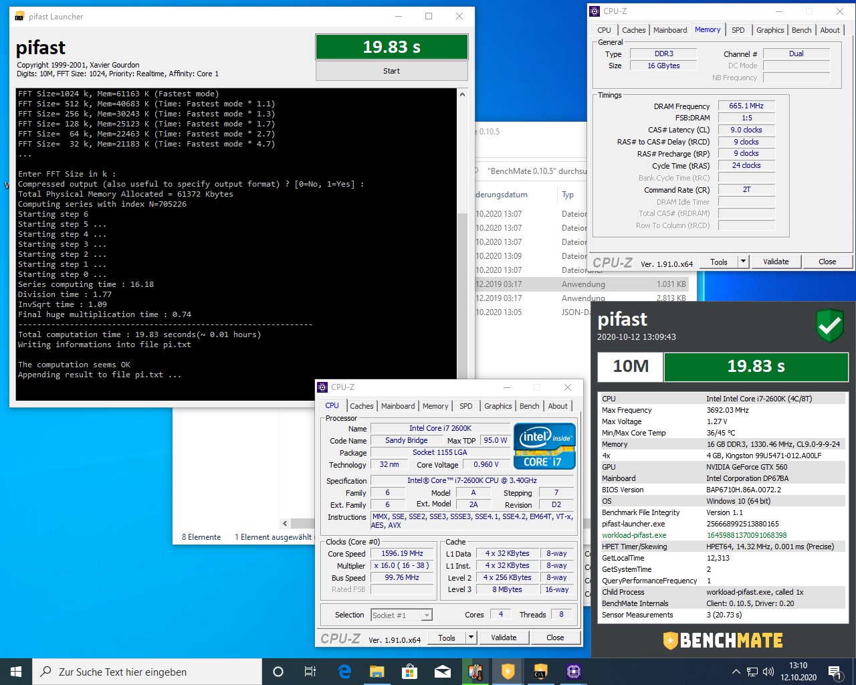Open the Bench tab in memory CPU-Z window
856x685 pixels.
(x=802, y=30)
